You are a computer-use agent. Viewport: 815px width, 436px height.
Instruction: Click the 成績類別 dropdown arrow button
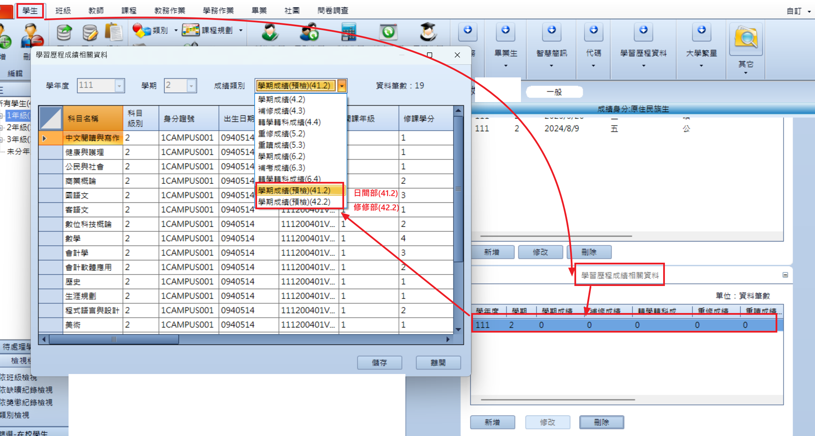(x=342, y=86)
